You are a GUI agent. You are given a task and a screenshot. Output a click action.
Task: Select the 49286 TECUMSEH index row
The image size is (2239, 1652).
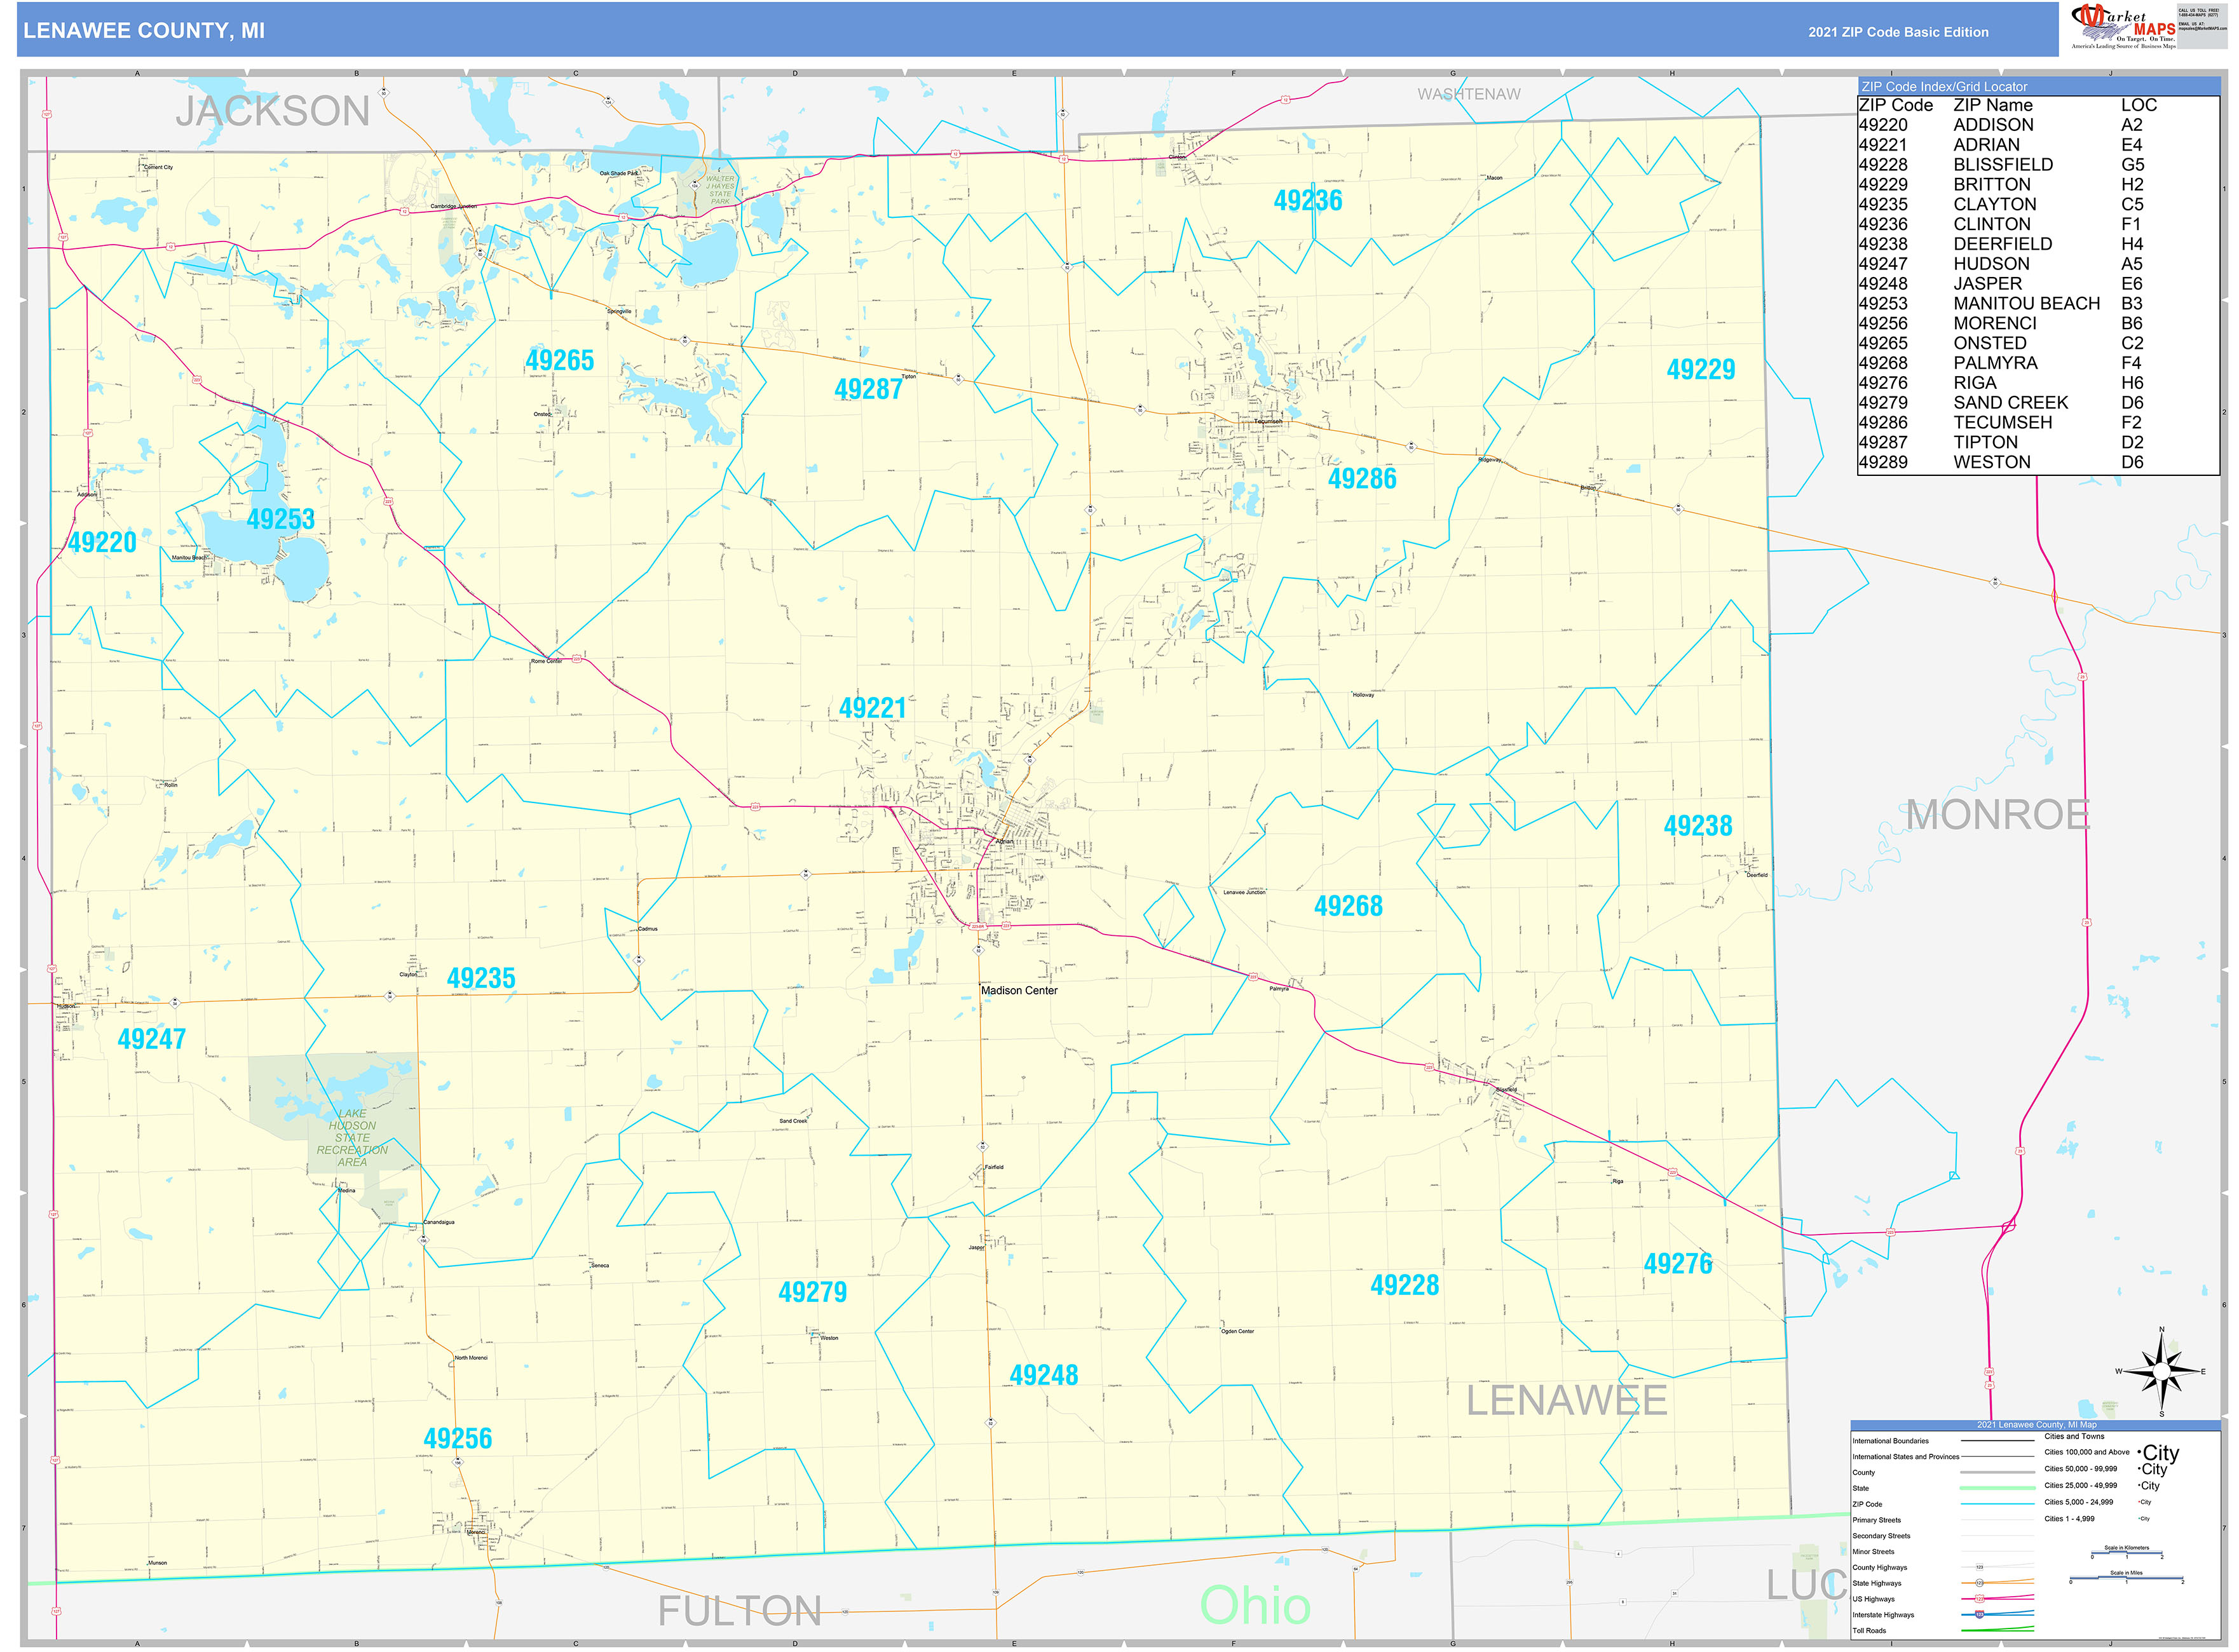2000,424
